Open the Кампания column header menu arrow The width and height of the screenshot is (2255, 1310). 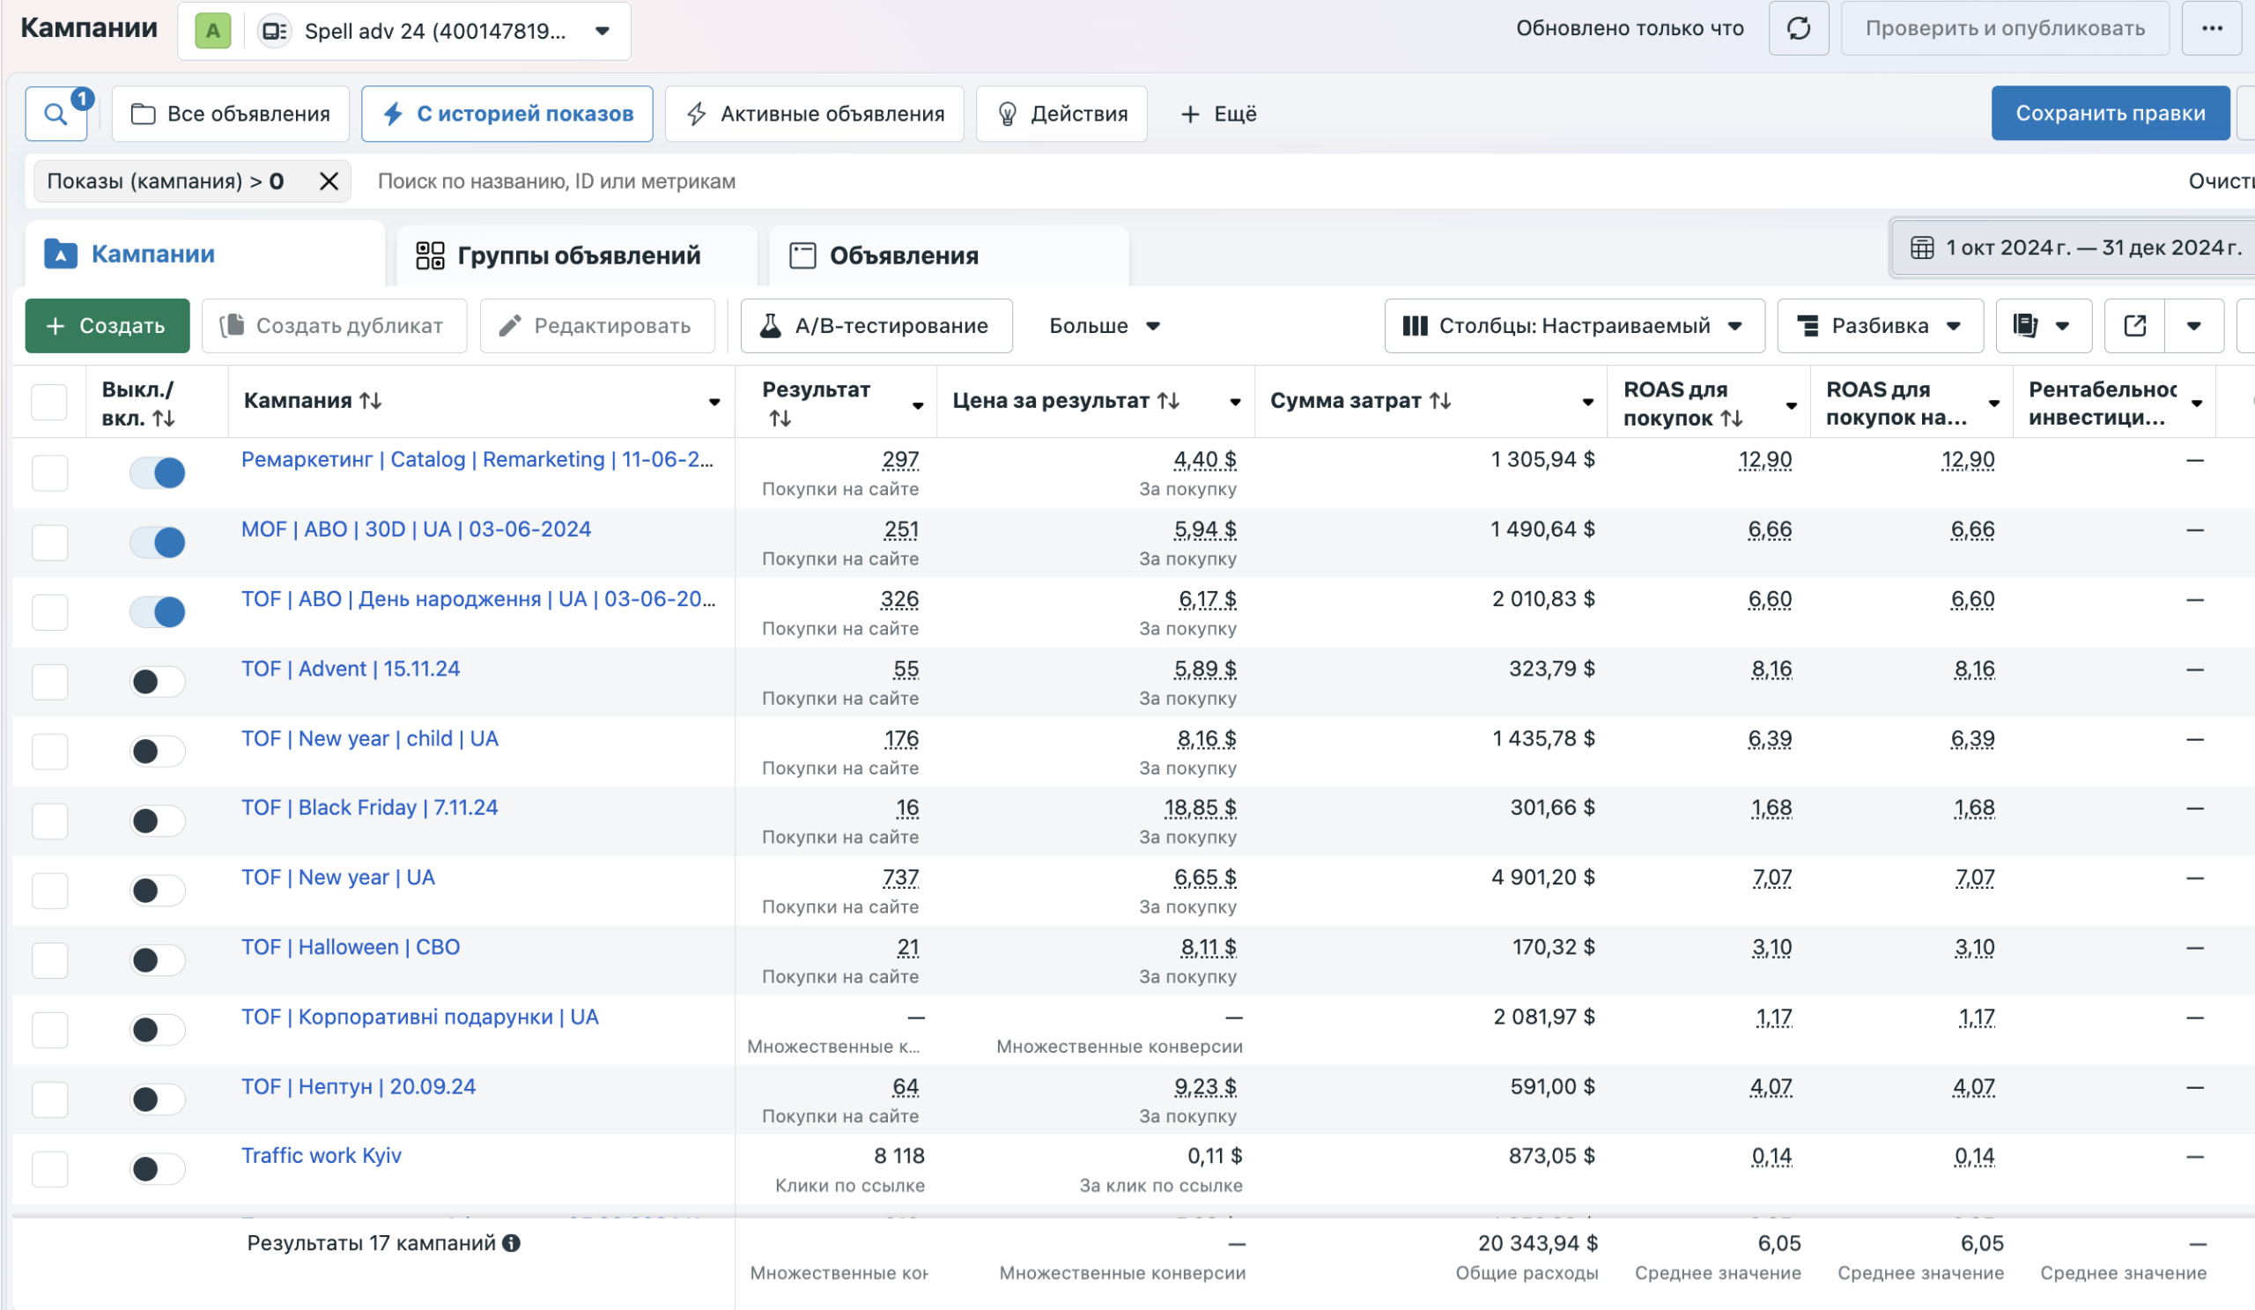pyautogui.click(x=714, y=402)
